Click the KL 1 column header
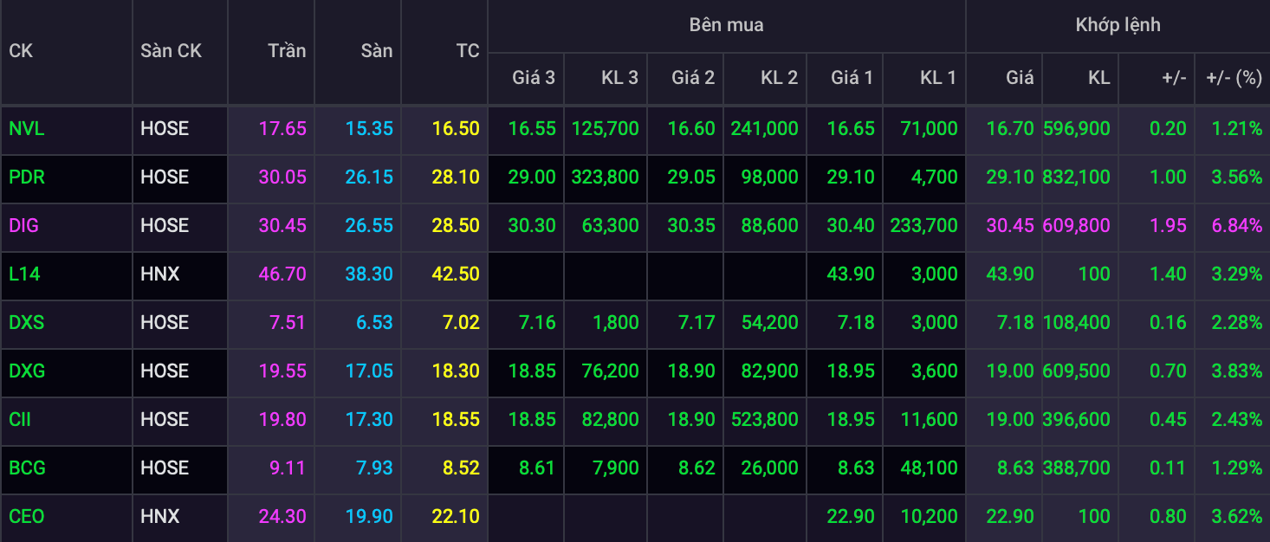Viewport: 1270px width, 542px height. coord(938,78)
